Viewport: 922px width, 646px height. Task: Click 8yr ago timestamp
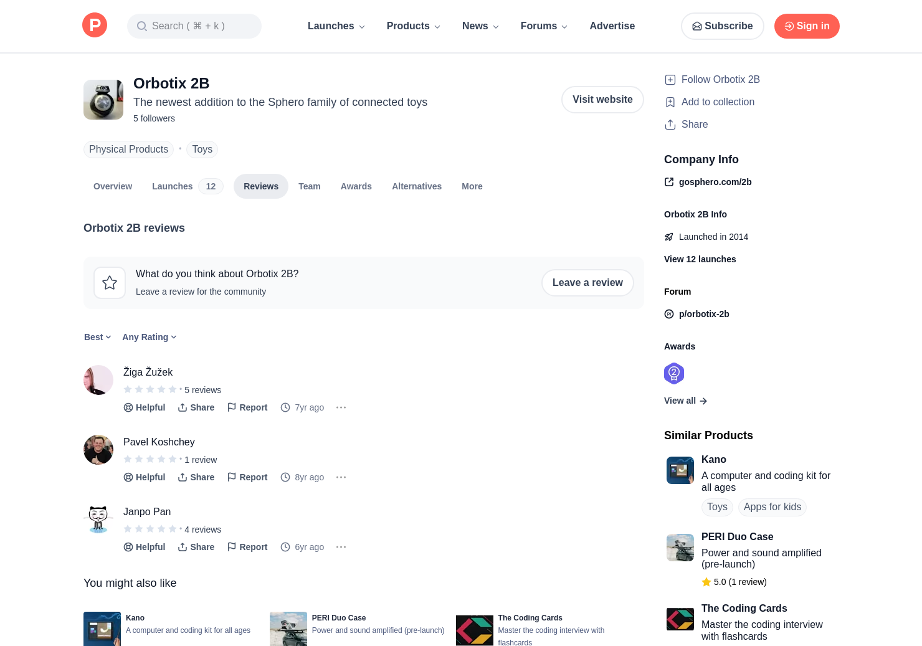point(303,477)
